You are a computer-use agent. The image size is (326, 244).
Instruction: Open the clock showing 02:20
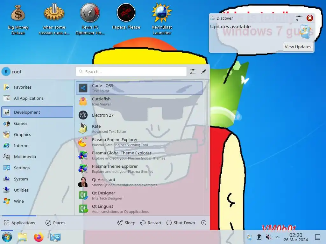pyautogui.click(x=296, y=237)
